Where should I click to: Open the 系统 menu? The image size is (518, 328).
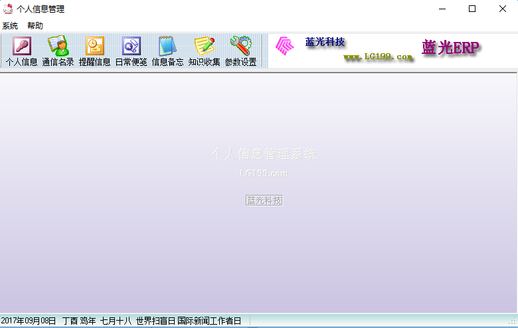tap(10, 26)
